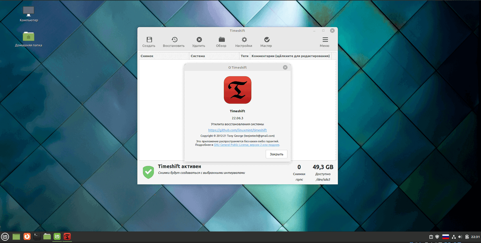Sort by the Снимок column header

click(x=164, y=56)
